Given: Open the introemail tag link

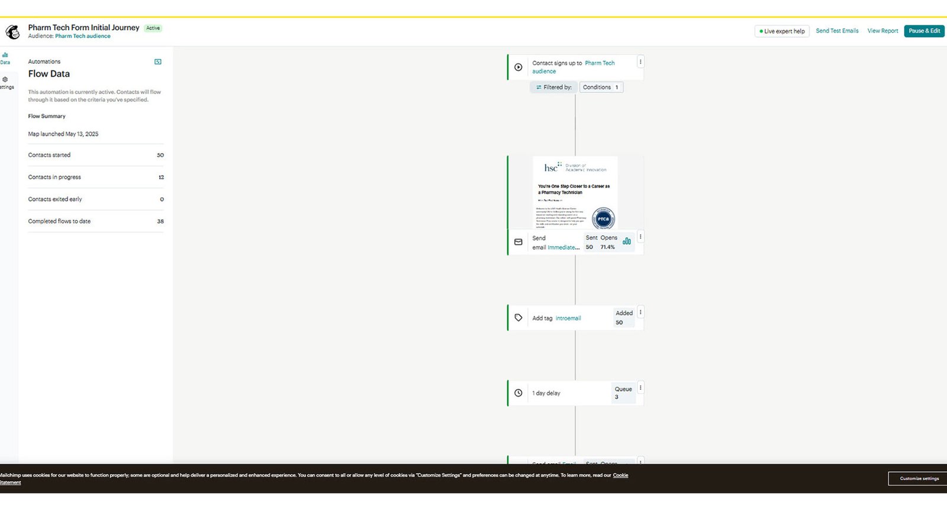Looking at the screenshot, I should tap(568, 318).
